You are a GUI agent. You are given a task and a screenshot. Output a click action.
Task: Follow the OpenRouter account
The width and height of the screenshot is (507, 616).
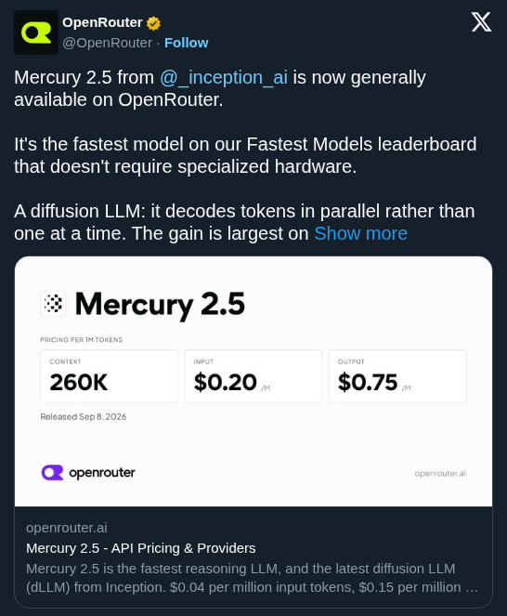tap(186, 43)
